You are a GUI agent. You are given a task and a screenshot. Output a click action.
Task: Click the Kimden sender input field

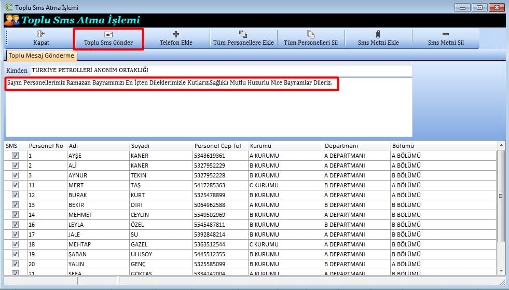pos(221,70)
